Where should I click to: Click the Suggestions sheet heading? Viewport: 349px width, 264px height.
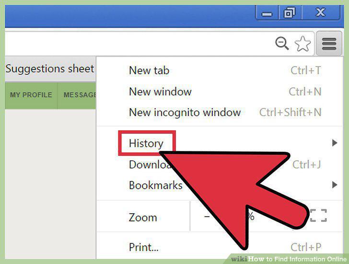50,69
